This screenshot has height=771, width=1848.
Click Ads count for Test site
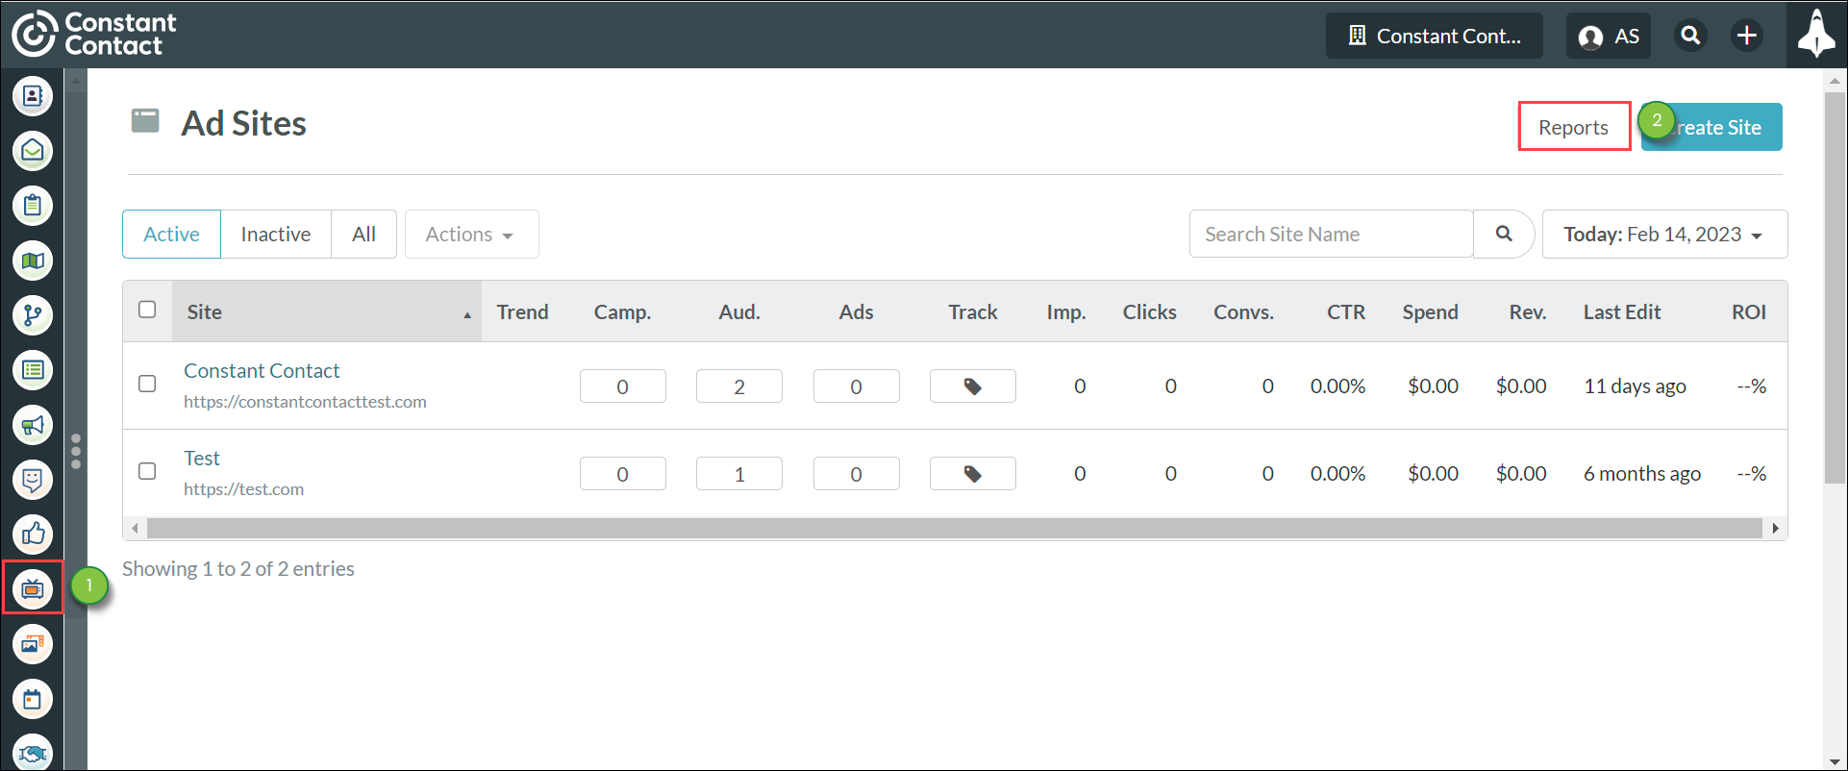[857, 474]
